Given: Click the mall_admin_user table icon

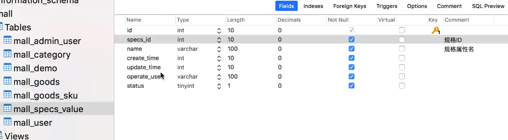Looking at the screenshot, I should pos(7,40).
